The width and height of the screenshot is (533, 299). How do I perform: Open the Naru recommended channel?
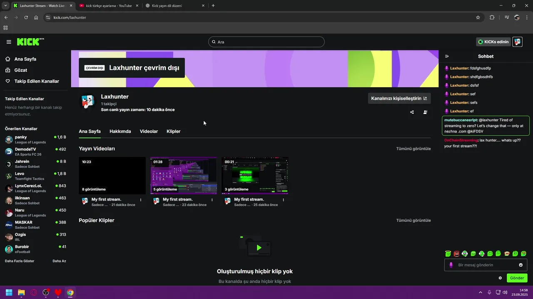(35, 213)
